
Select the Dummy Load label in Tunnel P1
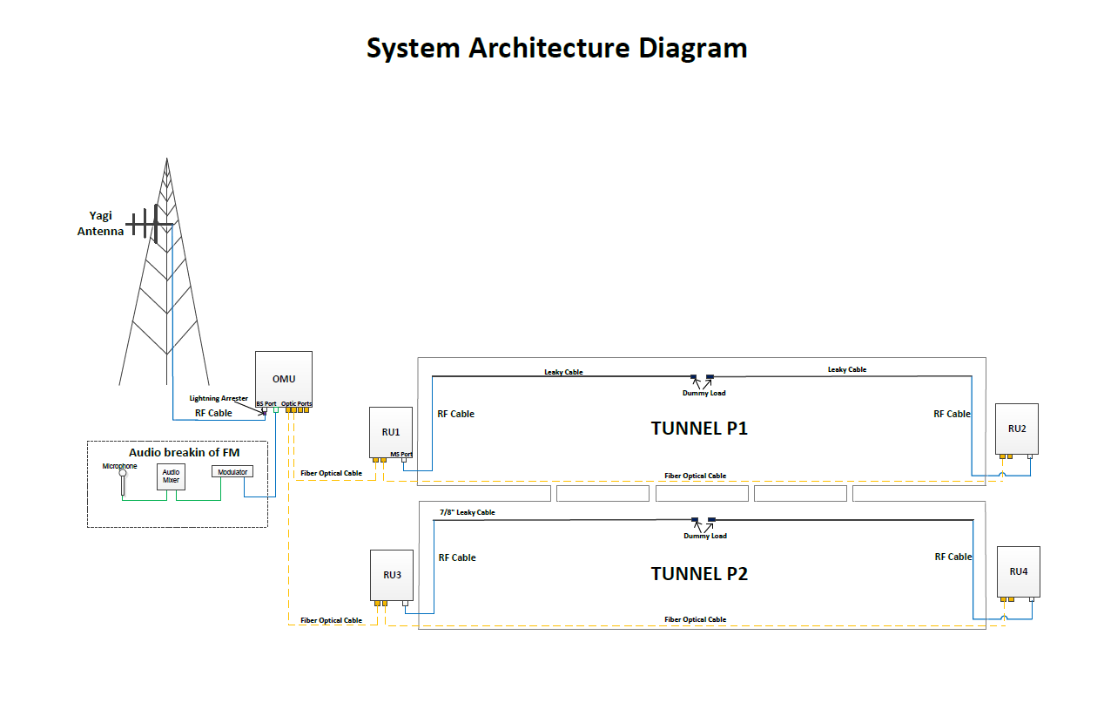click(x=703, y=393)
